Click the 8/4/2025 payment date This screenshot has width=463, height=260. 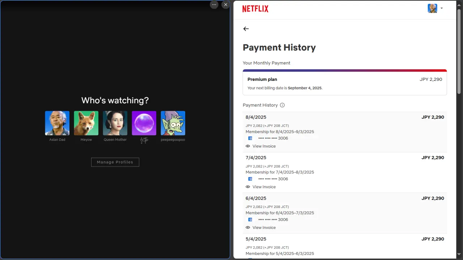pyautogui.click(x=256, y=117)
